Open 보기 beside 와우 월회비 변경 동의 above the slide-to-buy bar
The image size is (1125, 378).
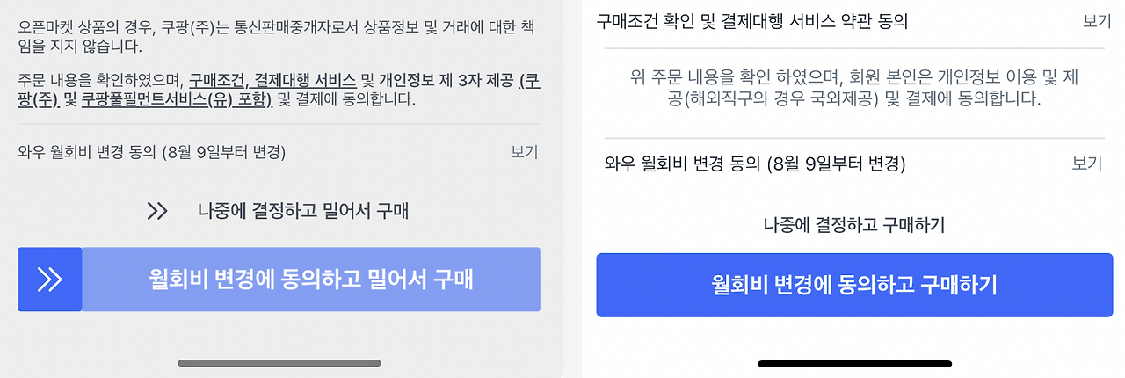525,151
